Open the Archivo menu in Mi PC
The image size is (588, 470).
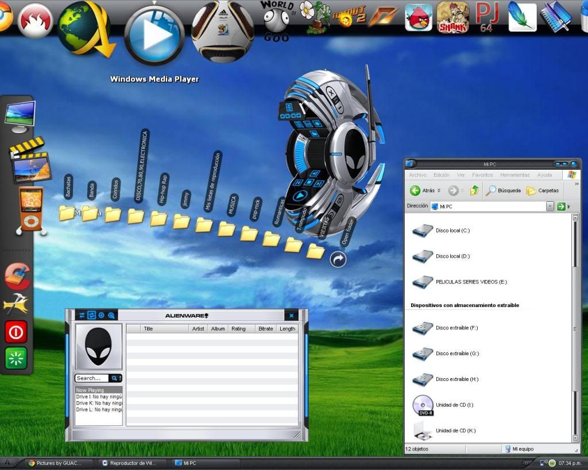pos(418,175)
